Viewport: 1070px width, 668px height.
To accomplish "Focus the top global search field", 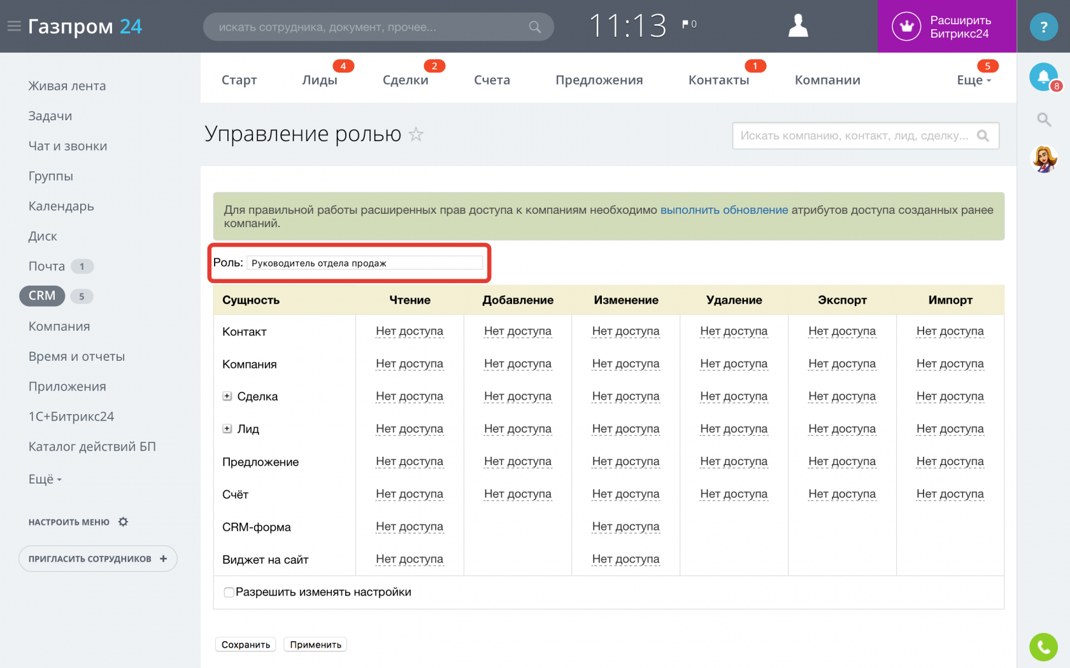I will click(378, 27).
